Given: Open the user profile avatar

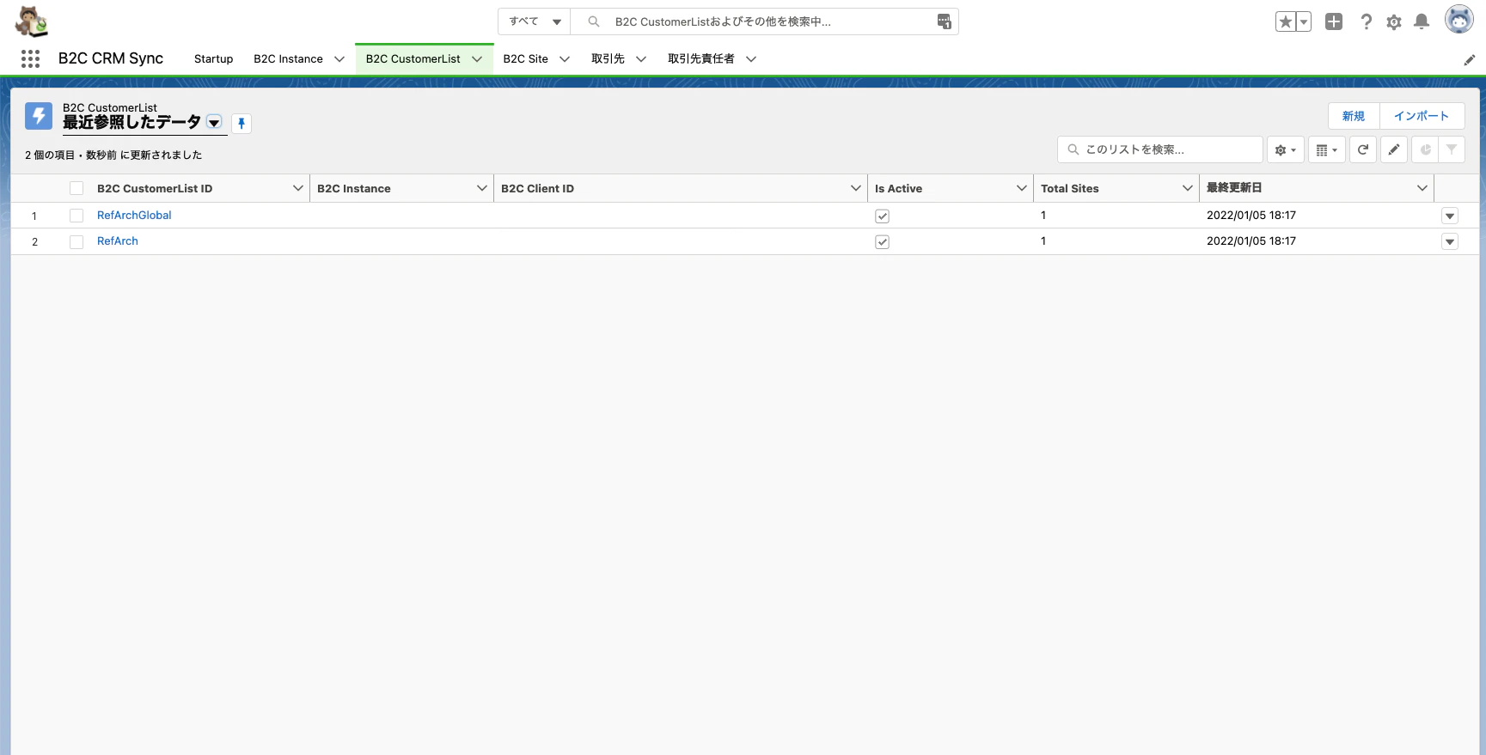Looking at the screenshot, I should 1459,19.
